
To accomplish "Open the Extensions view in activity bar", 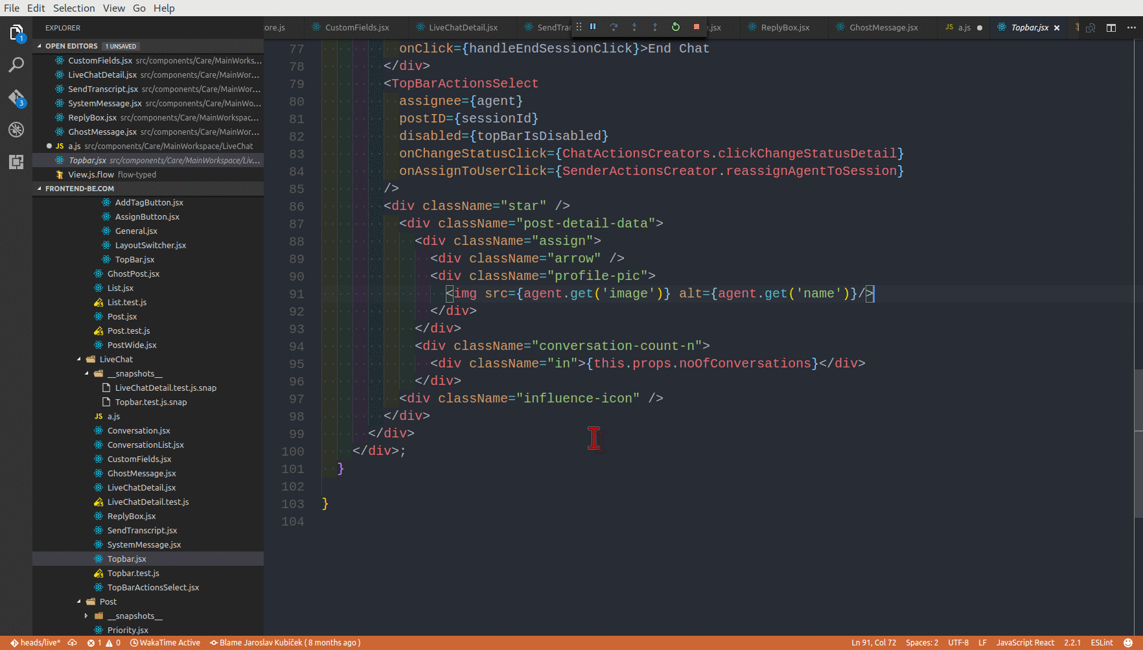I will 16,162.
